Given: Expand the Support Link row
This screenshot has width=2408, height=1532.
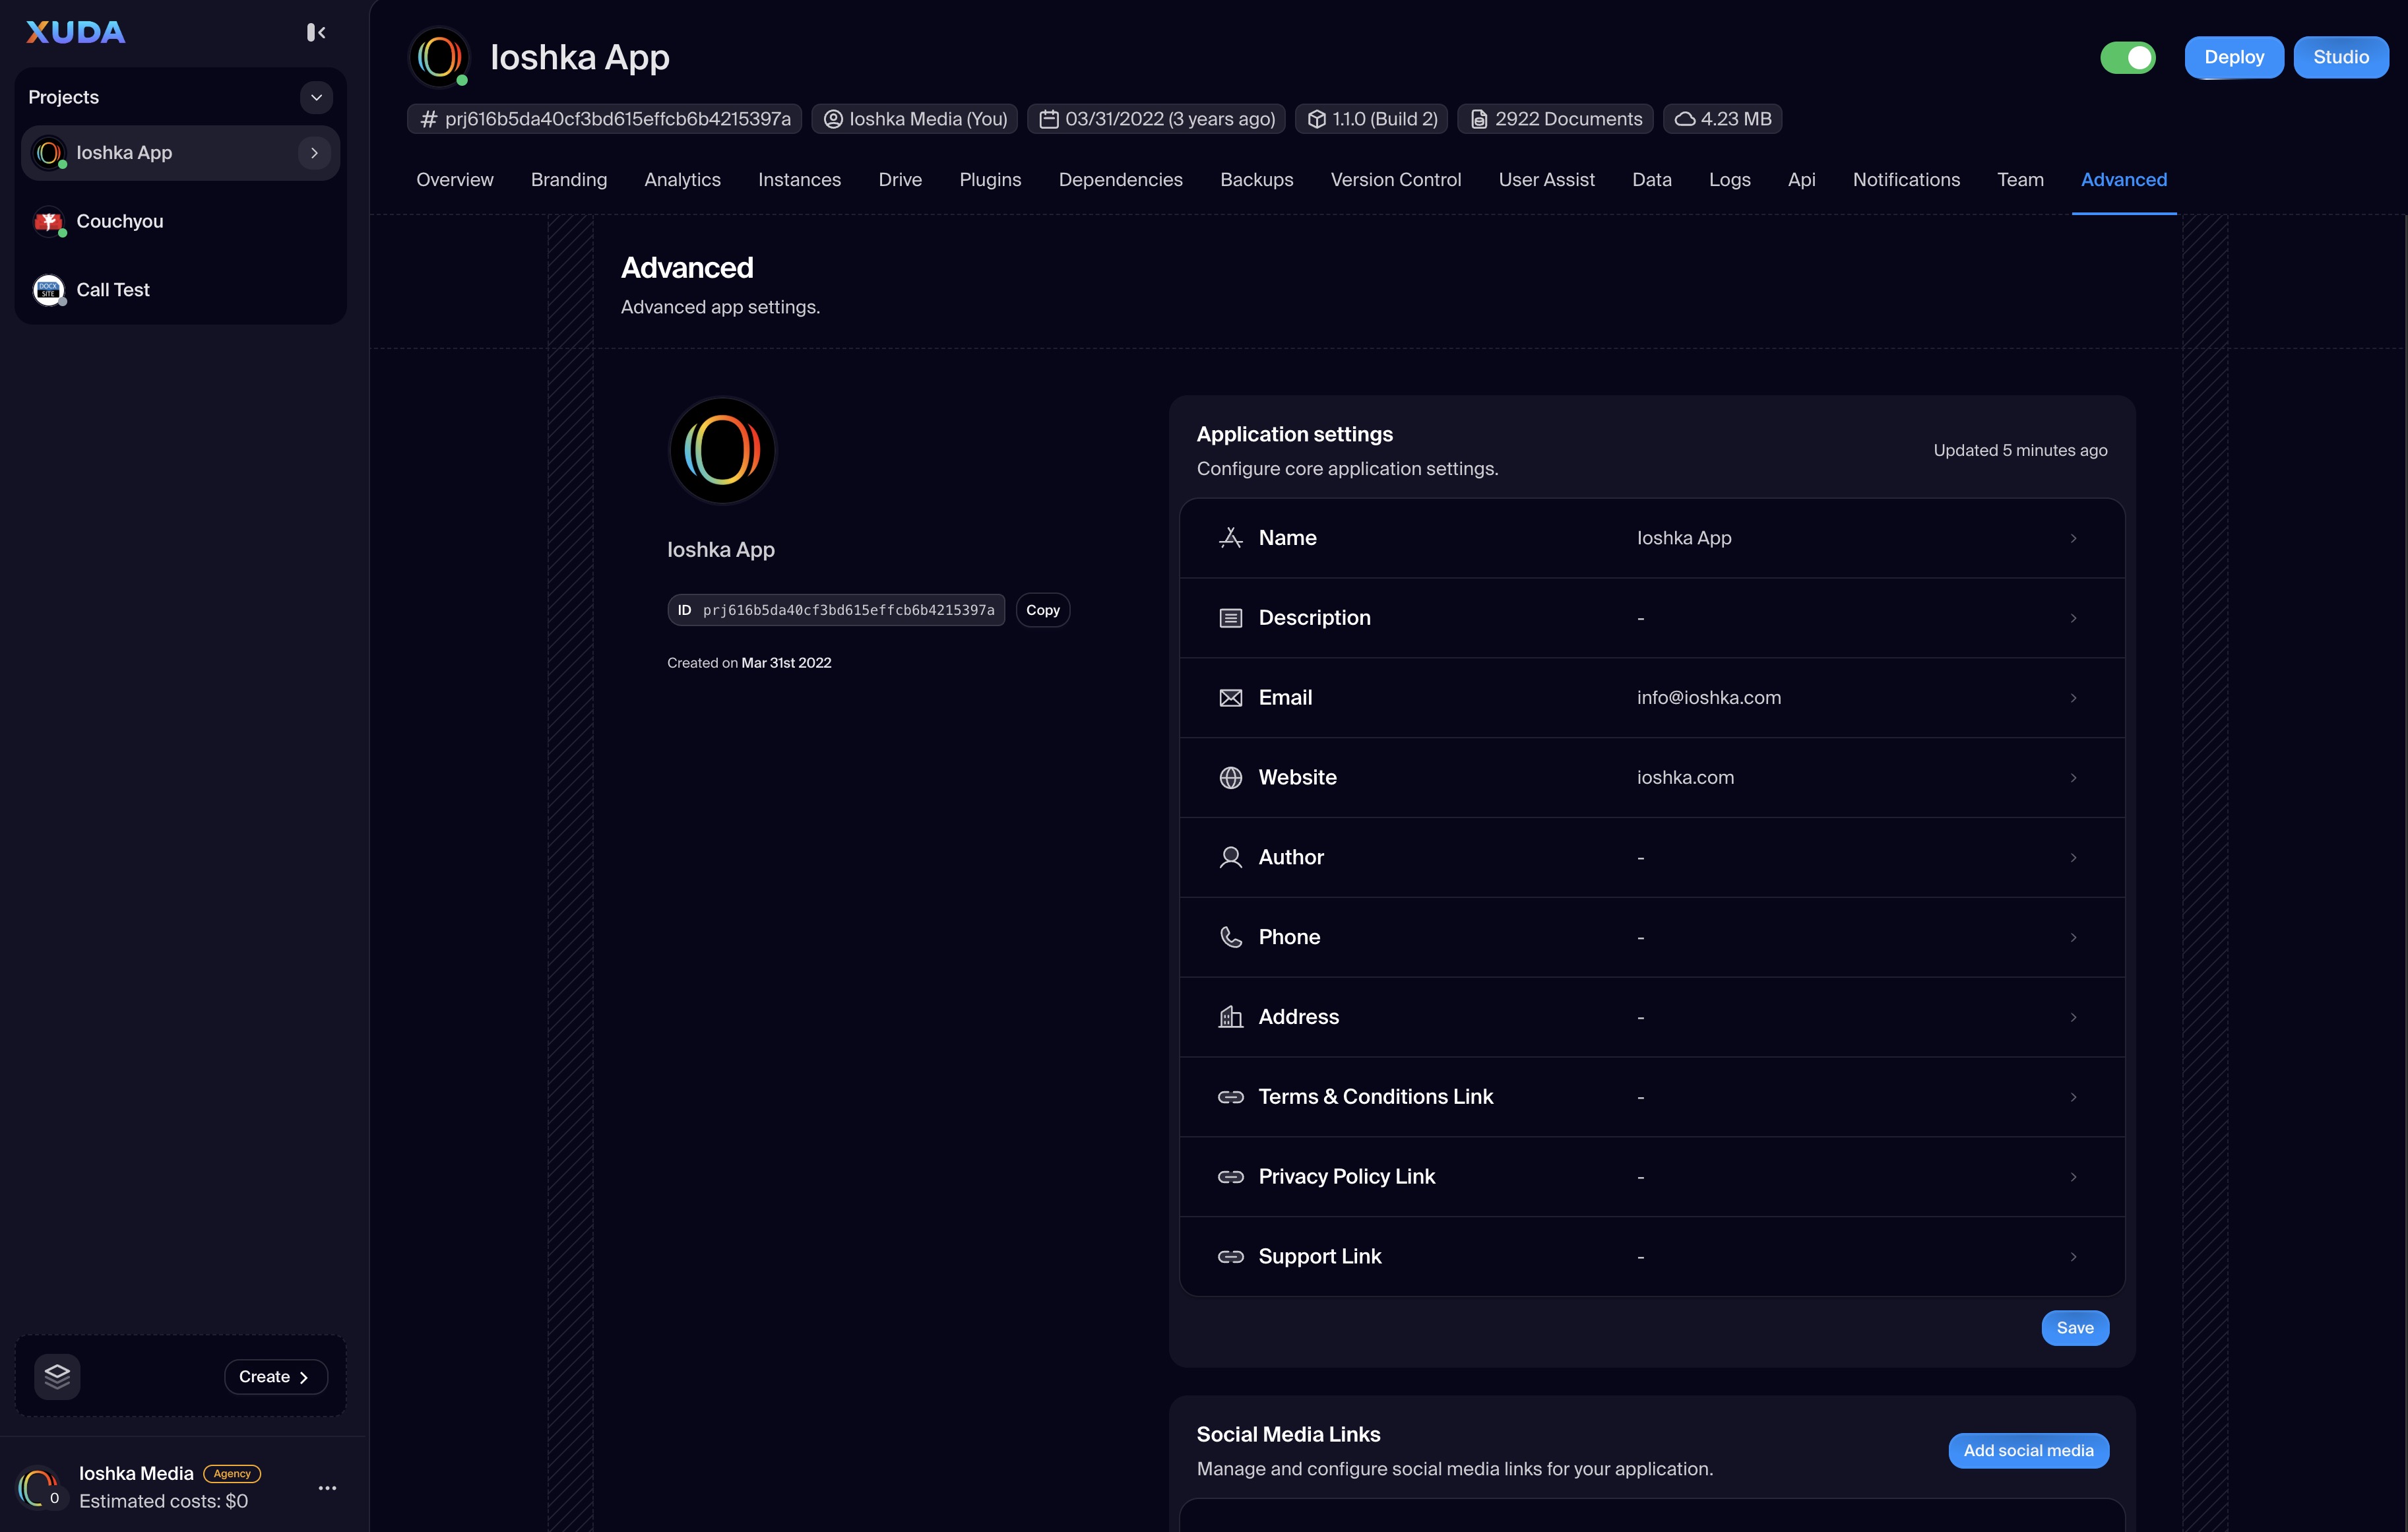Looking at the screenshot, I should click(x=2073, y=1257).
